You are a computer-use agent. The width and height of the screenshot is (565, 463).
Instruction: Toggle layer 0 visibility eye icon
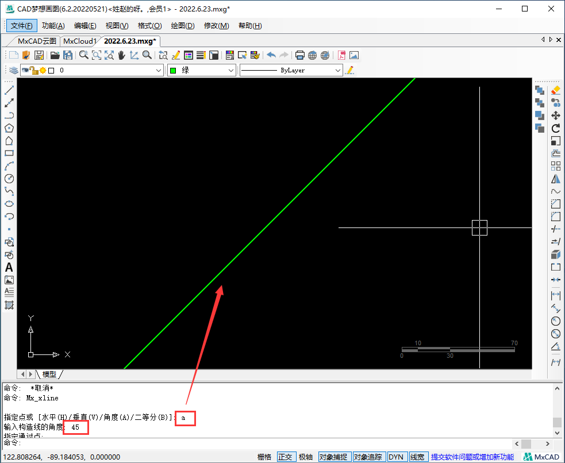click(x=25, y=70)
